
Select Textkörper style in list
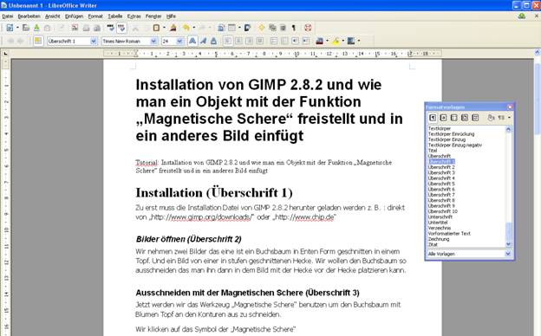(440, 128)
